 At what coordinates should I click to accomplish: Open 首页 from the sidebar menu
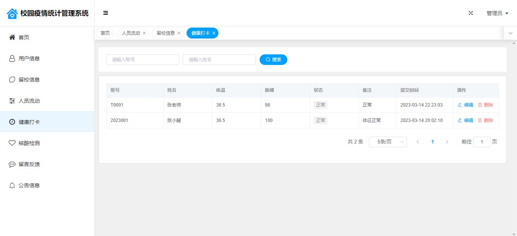[x=24, y=37]
